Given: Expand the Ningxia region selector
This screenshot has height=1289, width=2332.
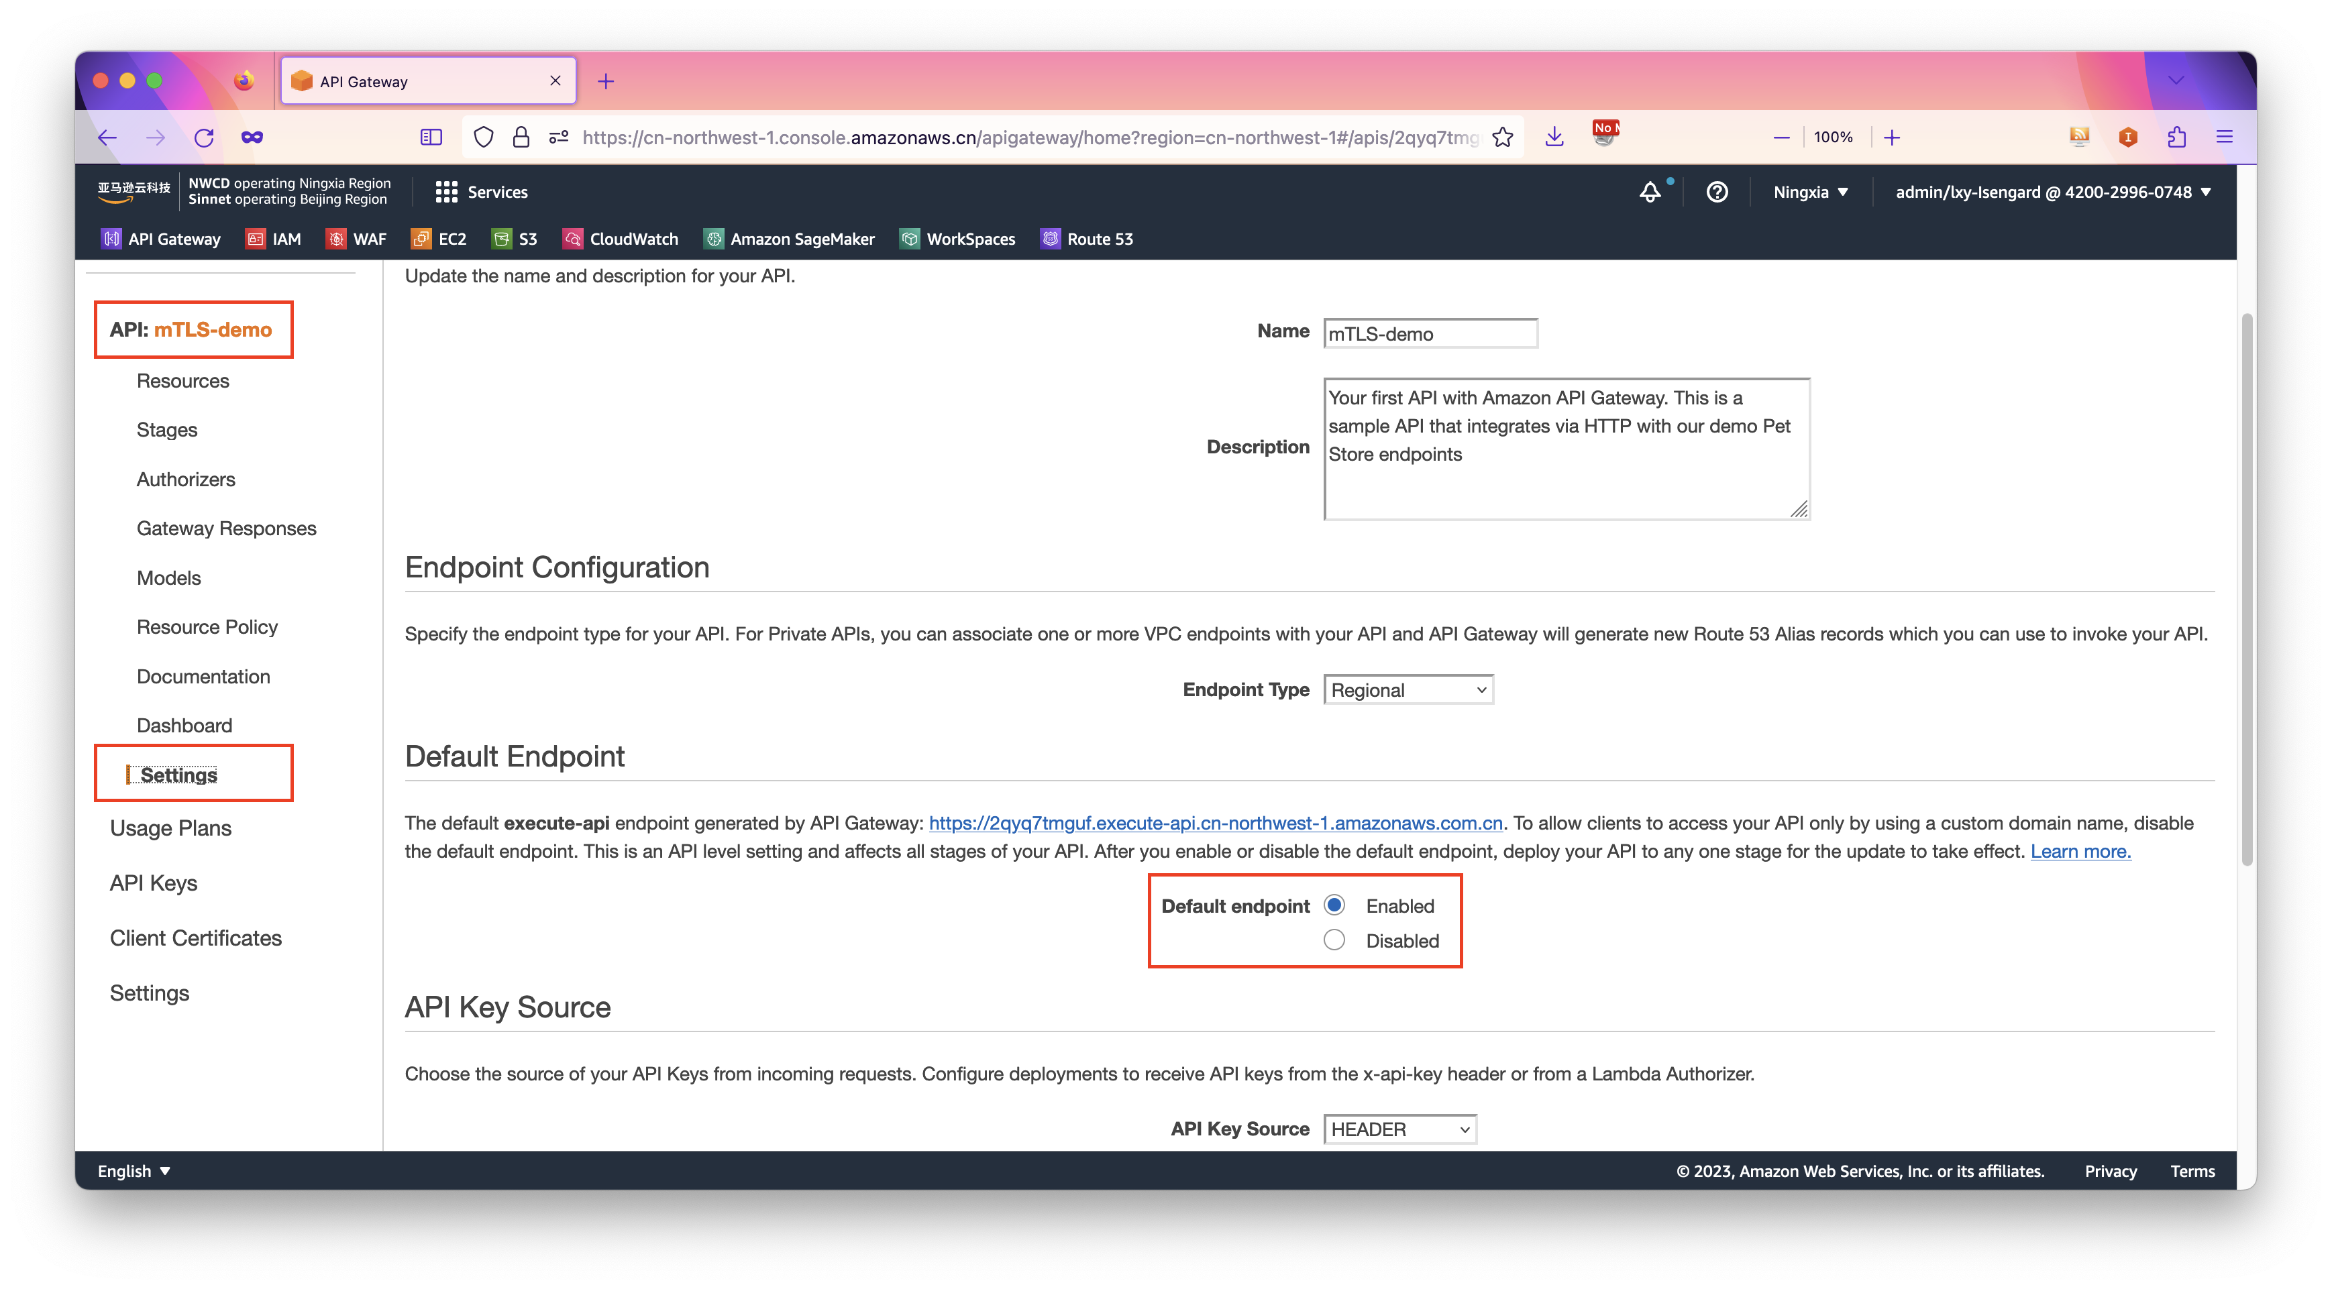Looking at the screenshot, I should [x=1809, y=192].
